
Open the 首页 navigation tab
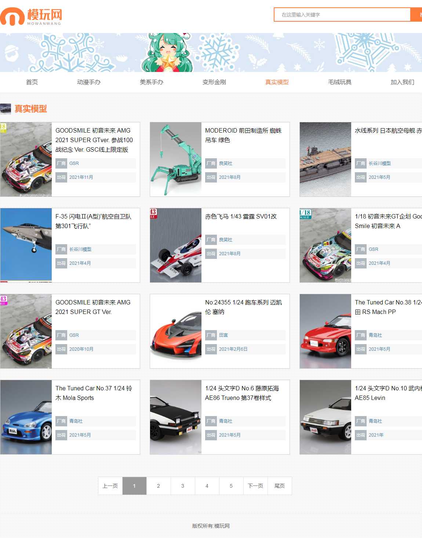[32, 82]
